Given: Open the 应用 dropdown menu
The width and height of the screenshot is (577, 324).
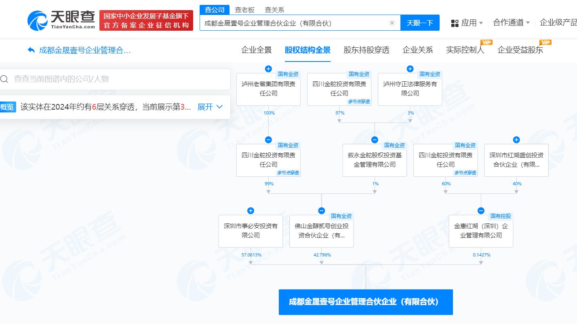Looking at the screenshot, I should click(467, 23).
